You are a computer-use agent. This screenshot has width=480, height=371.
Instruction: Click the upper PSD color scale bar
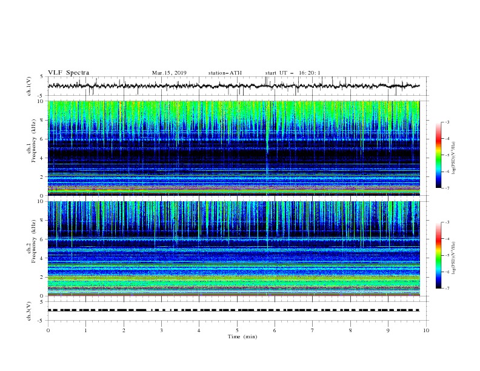click(x=438, y=155)
